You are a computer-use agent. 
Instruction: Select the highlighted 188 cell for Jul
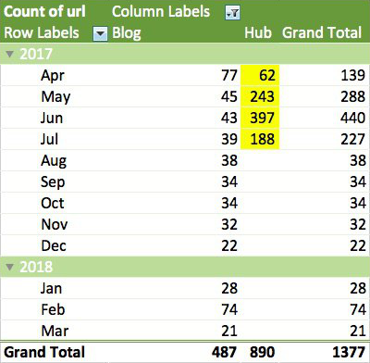coord(260,139)
